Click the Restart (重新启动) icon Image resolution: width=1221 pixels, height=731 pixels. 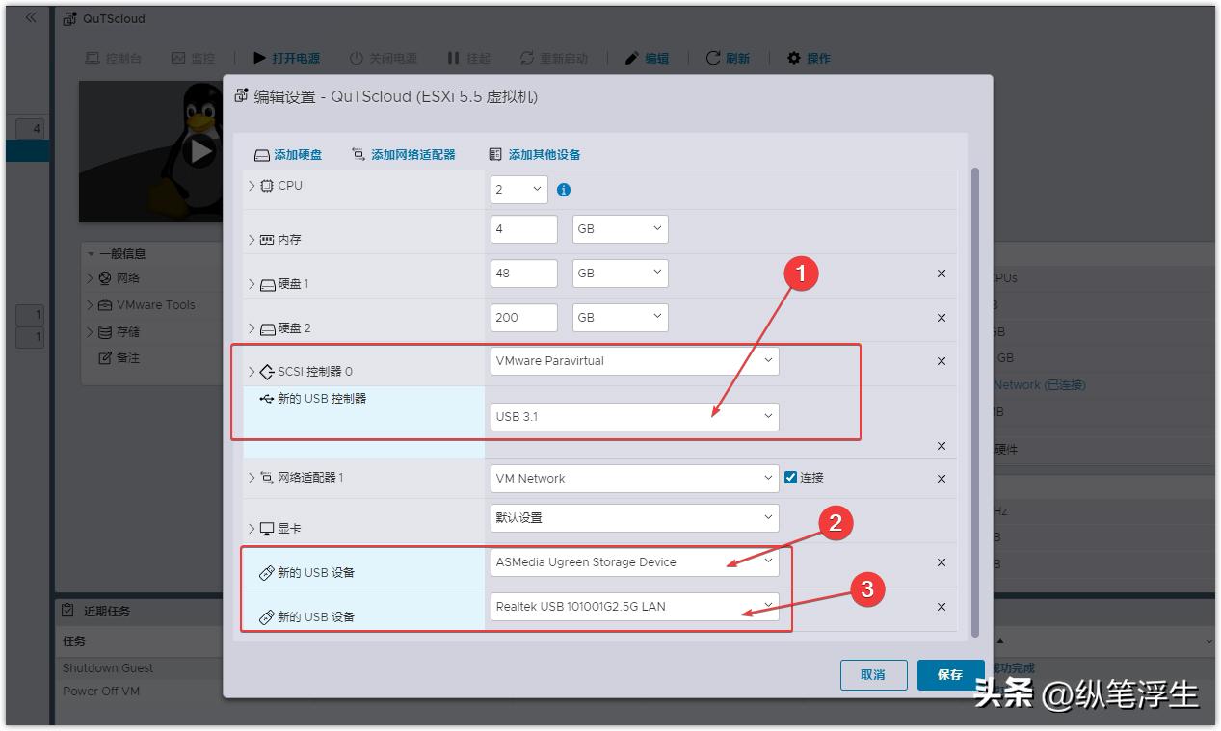[524, 58]
